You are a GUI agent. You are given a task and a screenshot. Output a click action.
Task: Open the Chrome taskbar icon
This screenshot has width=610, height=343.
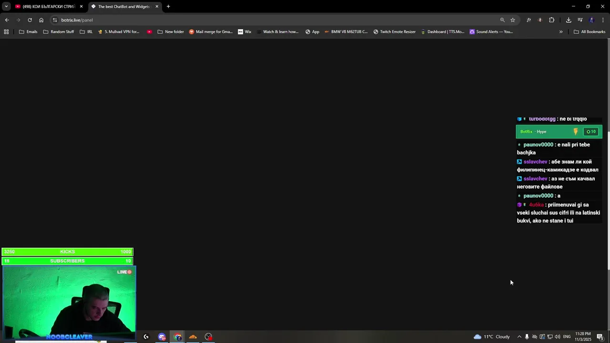178,337
